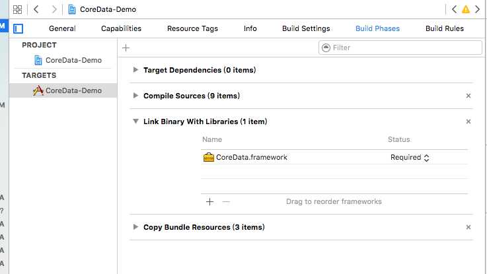The width and height of the screenshot is (487, 274).
Task: Select CoreData-Demo target app icon
Action: (38, 90)
